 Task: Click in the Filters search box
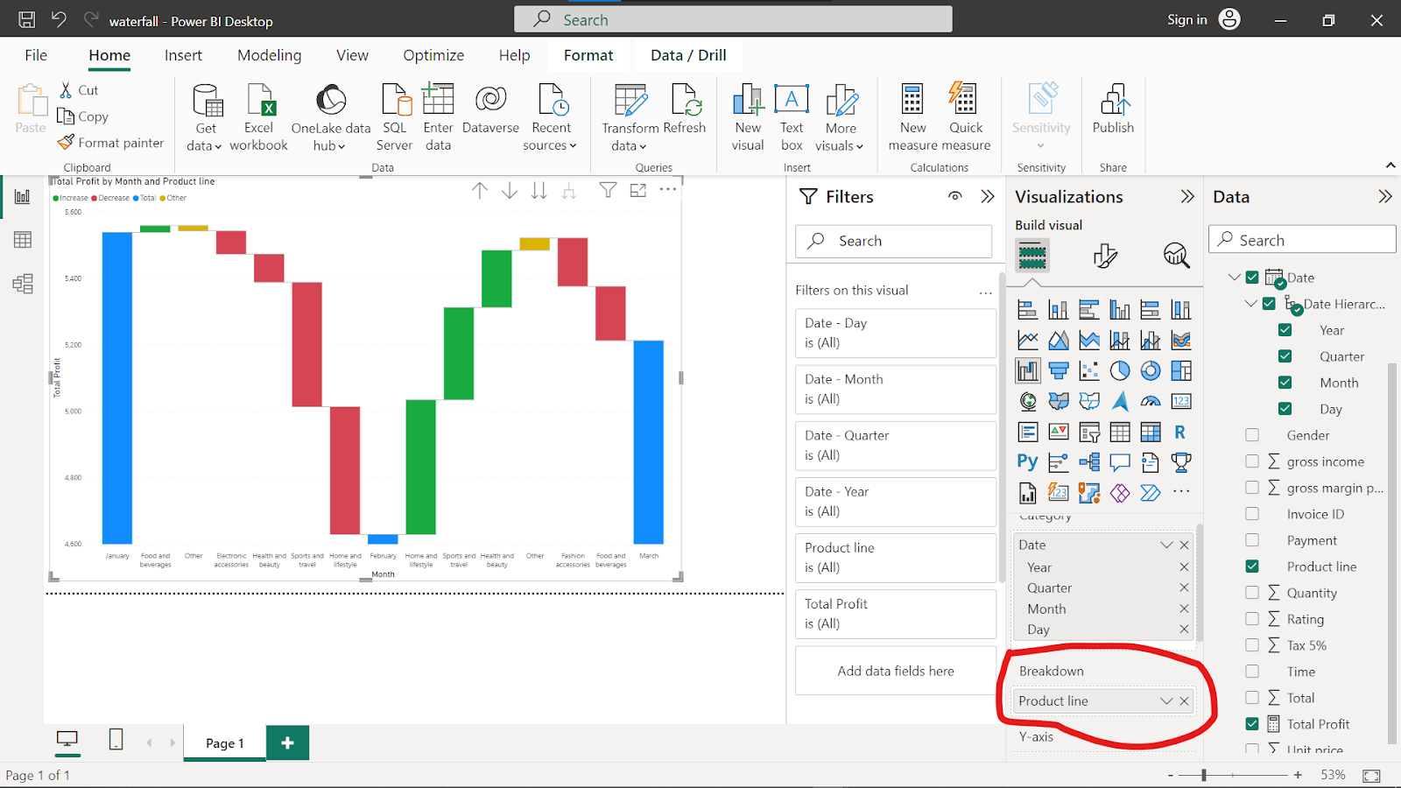pyautogui.click(x=893, y=241)
